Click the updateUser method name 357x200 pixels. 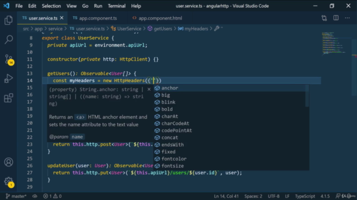tap(61, 166)
